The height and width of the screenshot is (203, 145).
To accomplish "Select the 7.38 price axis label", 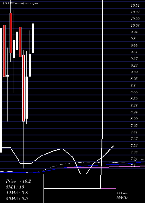I will click(134, 152).
